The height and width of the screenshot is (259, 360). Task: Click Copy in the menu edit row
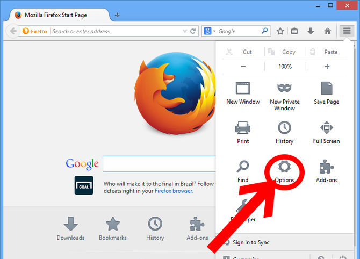285,52
